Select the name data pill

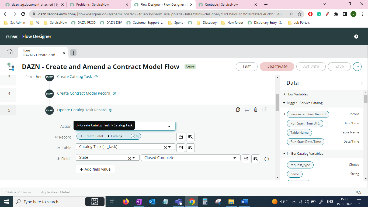(x=295, y=174)
